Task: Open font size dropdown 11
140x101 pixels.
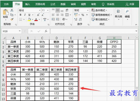Action: click(x=48, y=10)
